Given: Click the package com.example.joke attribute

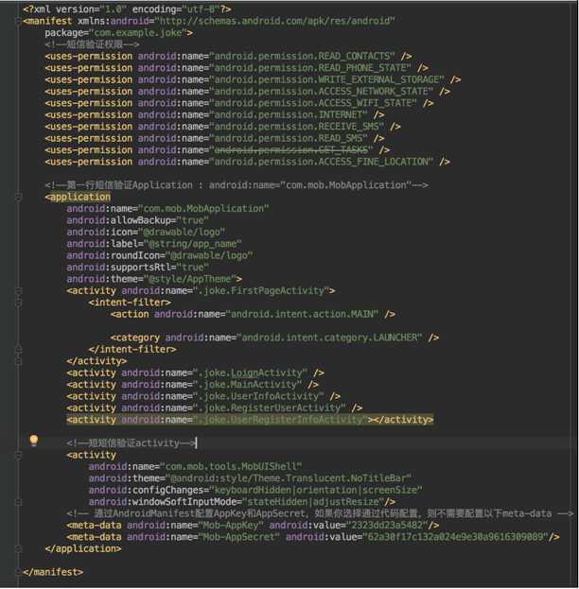Looking at the screenshot, I should [119, 33].
